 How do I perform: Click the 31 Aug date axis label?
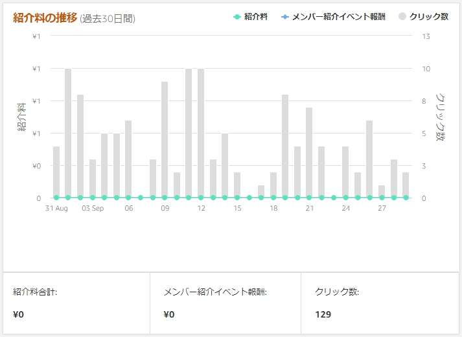56,208
